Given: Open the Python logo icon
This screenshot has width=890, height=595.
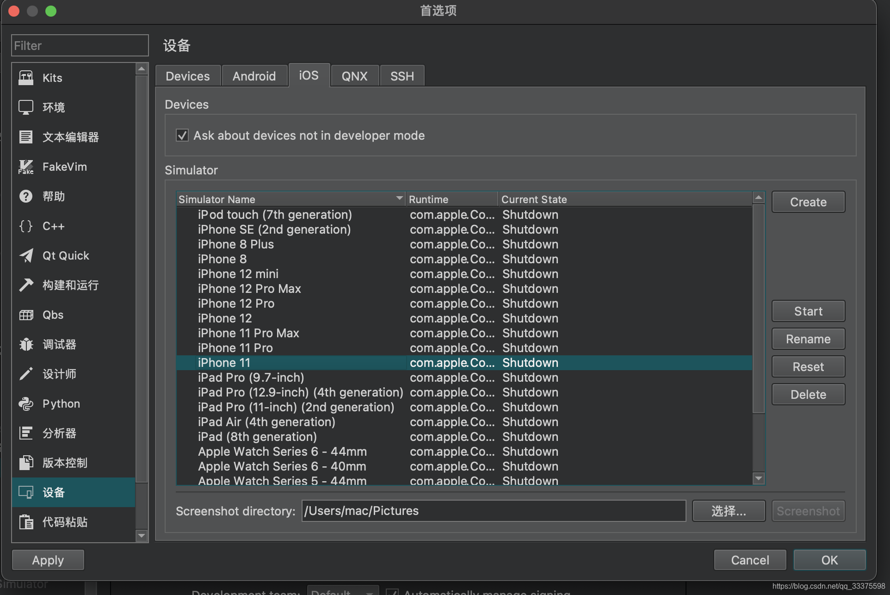Looking at the screenshot, I should [x=26, y=403].
